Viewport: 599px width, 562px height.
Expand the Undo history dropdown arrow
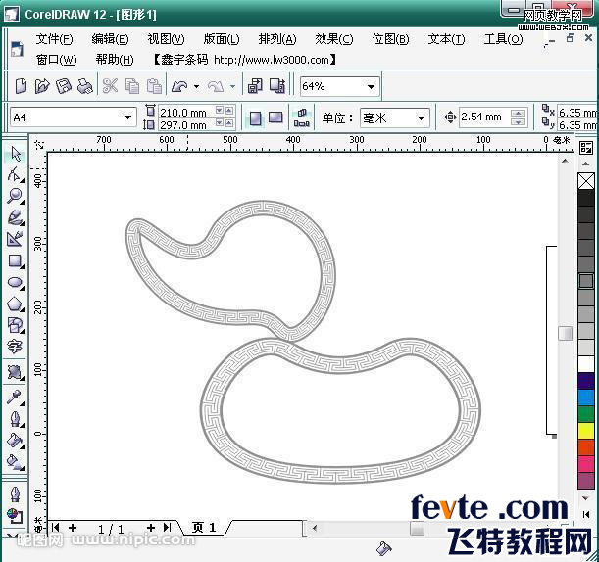[x=196, y=86]
